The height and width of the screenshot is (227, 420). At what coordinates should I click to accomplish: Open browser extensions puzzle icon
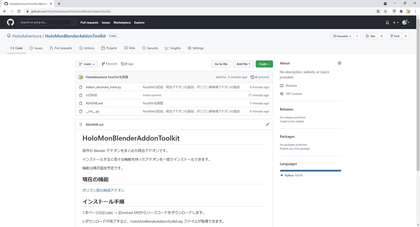[401, 11]
